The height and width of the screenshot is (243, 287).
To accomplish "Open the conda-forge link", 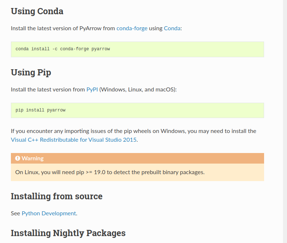I will click(132, 28).
